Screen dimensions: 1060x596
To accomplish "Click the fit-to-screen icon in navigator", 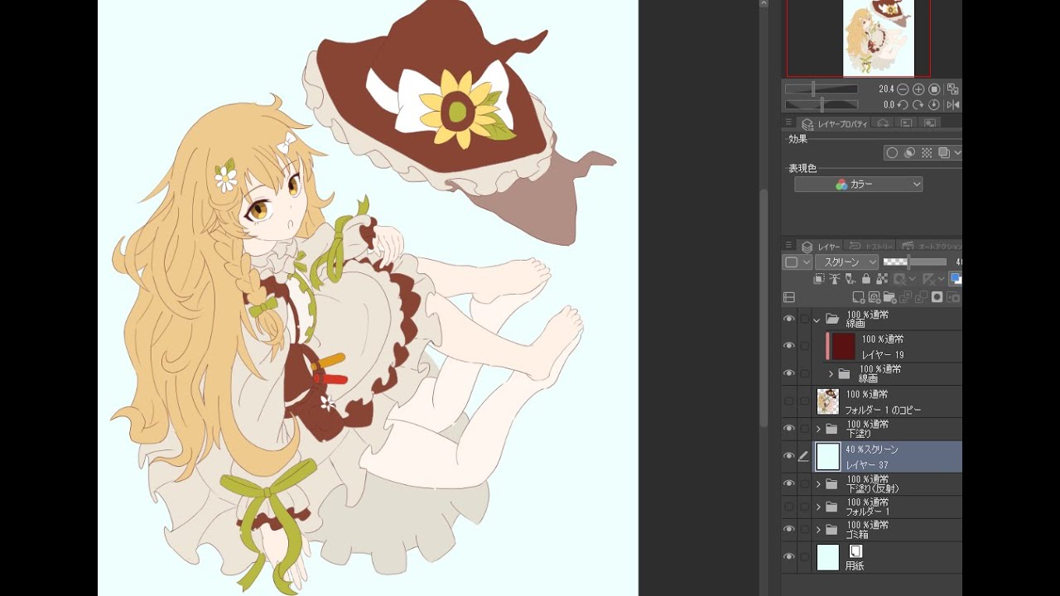I will pos(952,89).
